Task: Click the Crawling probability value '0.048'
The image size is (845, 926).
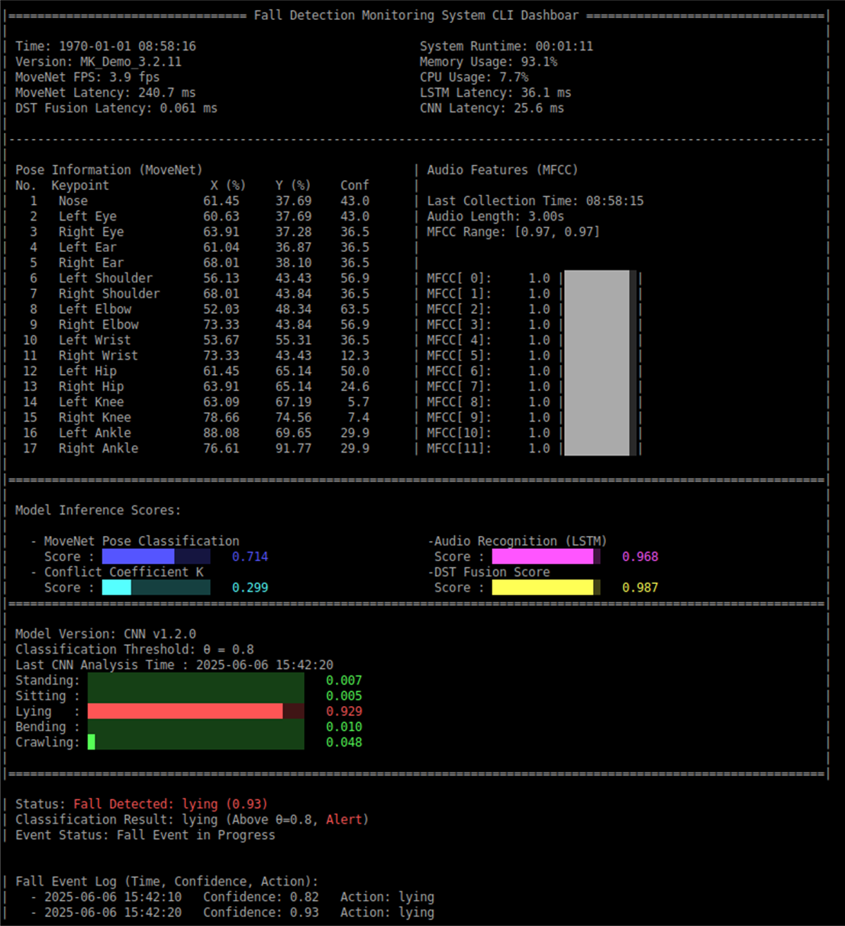Action: (x=344, y=742)
